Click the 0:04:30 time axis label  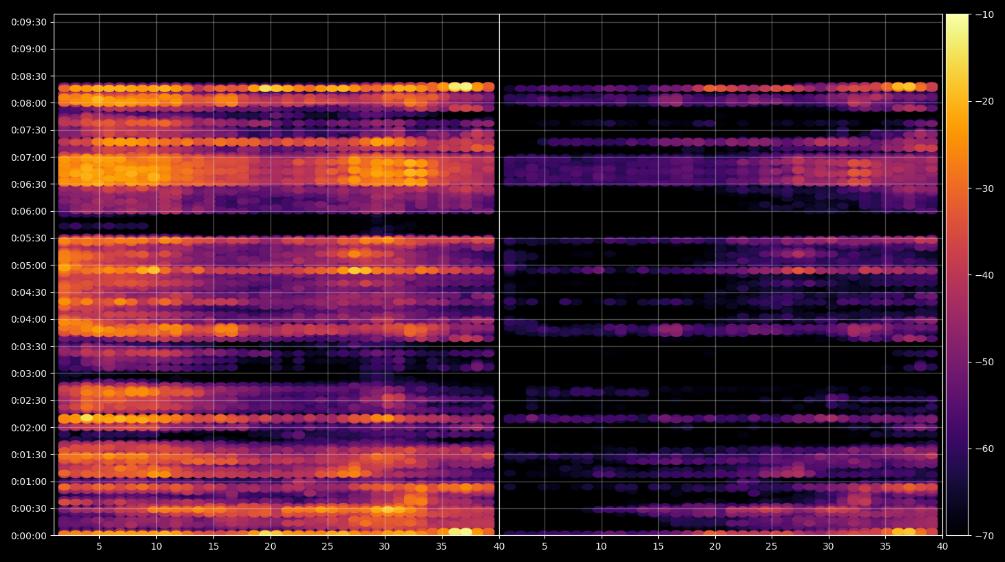(x=29, y=292)
